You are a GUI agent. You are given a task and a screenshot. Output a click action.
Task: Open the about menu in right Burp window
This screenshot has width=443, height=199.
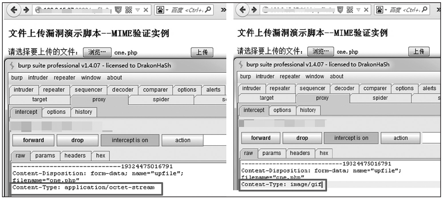tap(337, 77)
